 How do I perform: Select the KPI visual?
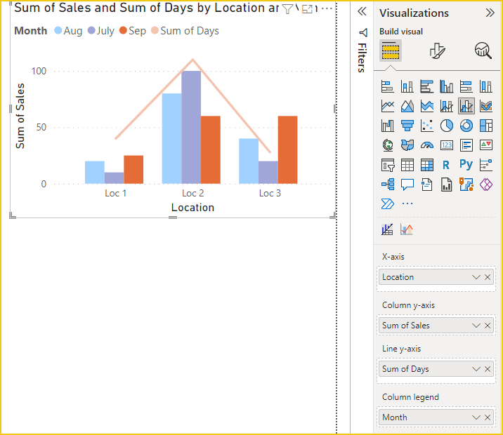coord(486,145)
